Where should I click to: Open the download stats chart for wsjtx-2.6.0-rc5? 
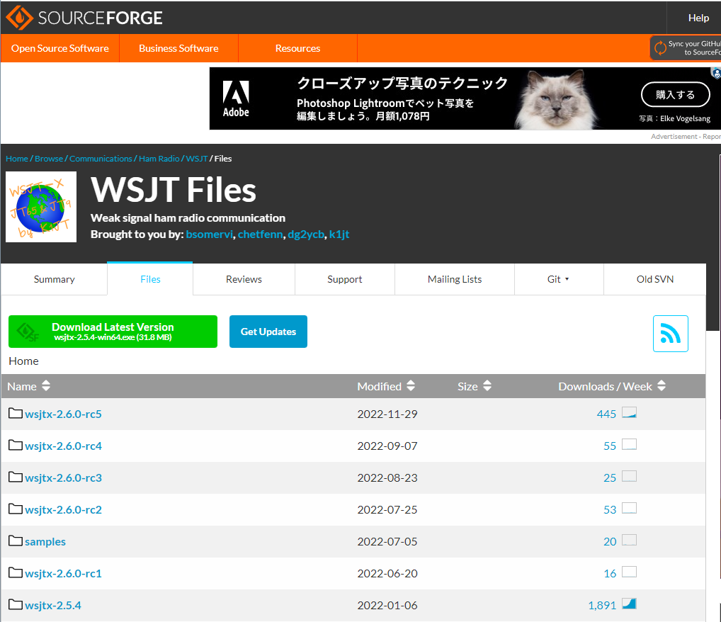coord(629,412)
